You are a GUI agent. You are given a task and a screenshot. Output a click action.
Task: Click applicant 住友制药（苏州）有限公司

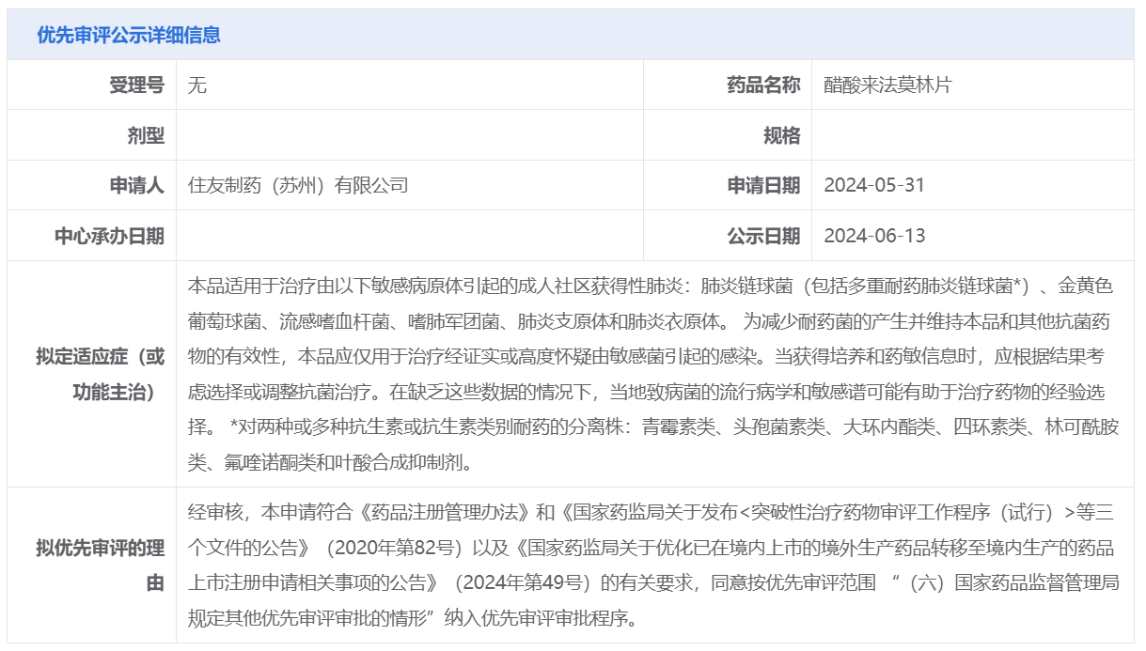coord(298,185)
